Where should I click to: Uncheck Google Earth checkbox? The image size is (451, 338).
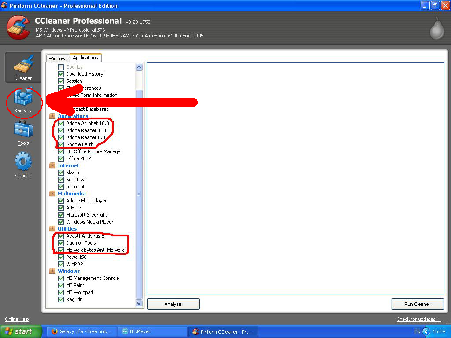[x=61, y=144]
